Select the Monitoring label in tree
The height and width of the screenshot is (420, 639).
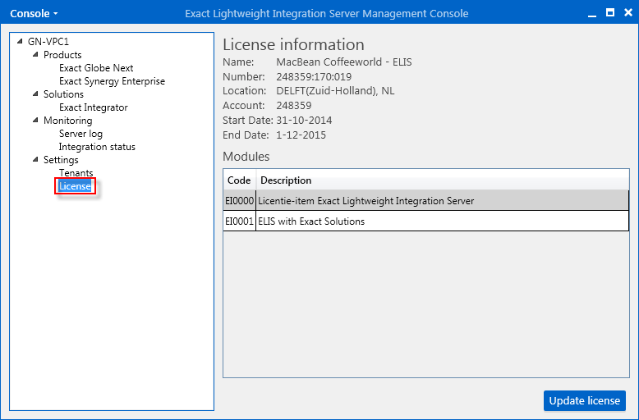click(67, 121)
